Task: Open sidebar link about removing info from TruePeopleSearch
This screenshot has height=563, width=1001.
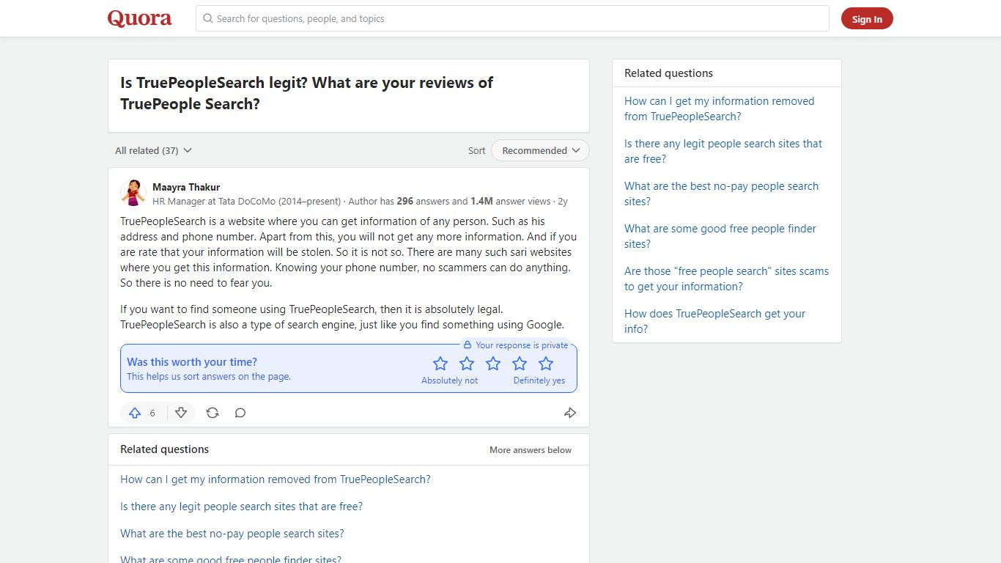Action: pos(720,108)
